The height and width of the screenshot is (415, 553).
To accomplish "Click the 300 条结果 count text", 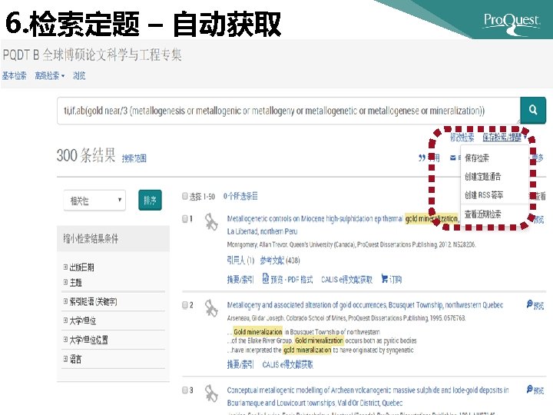I will 86,155.
